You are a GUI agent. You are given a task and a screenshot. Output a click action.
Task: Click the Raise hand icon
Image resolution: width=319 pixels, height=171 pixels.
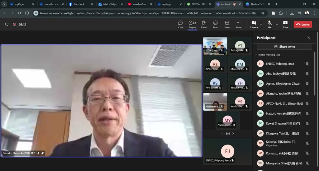[204, 24]
